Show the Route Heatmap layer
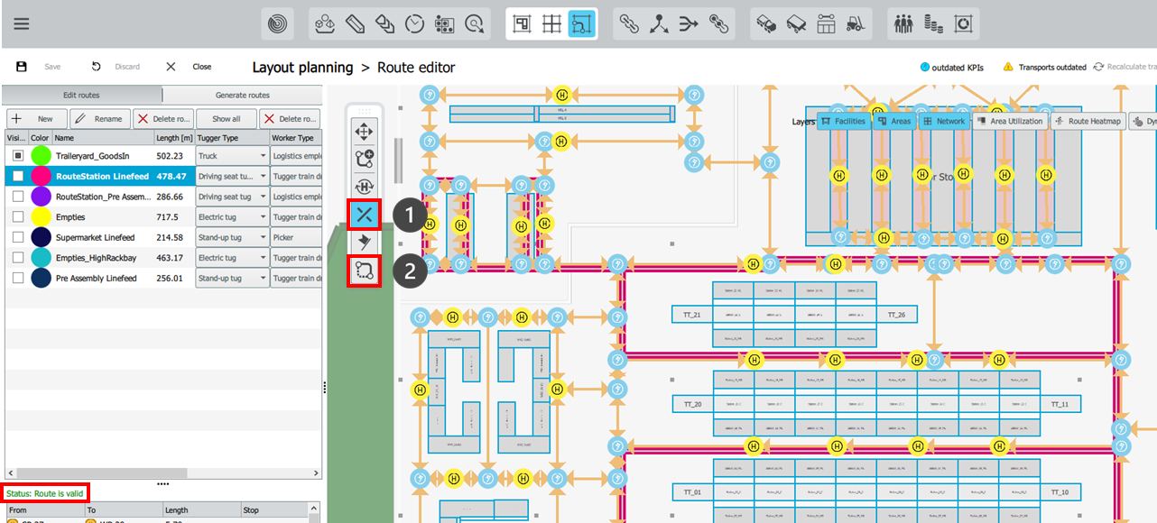Screen dimensions: 1157x523 tap(1088, 121)
